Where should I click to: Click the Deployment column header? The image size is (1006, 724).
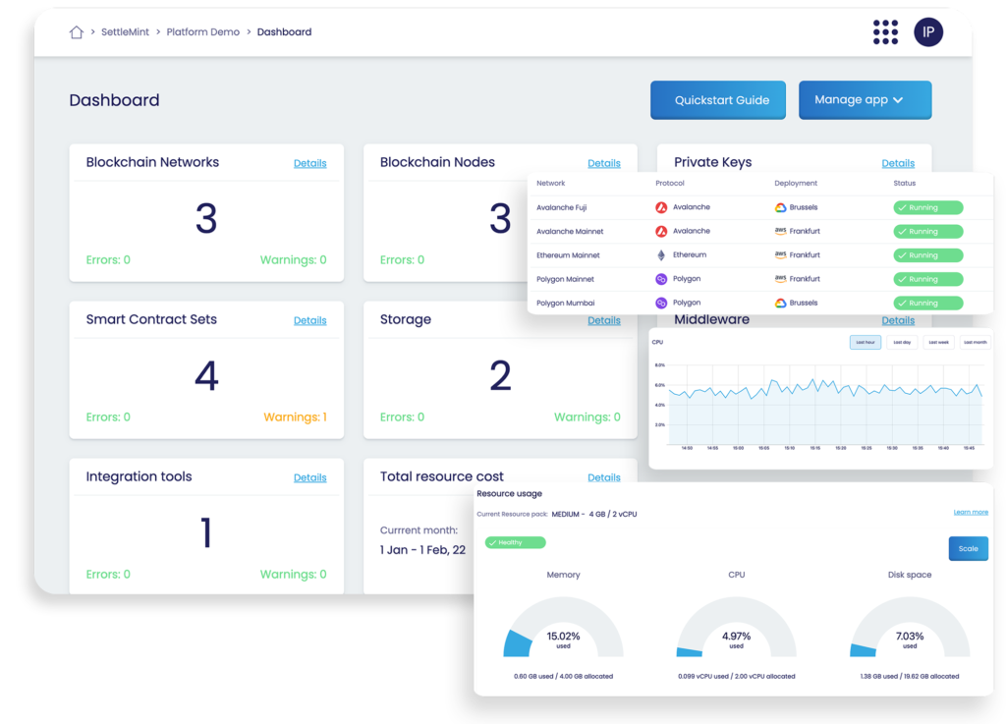click(x=796, y=184)
